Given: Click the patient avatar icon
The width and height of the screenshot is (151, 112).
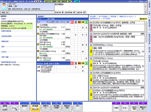Looking at the screenshot, I should (x=4, y=6).
